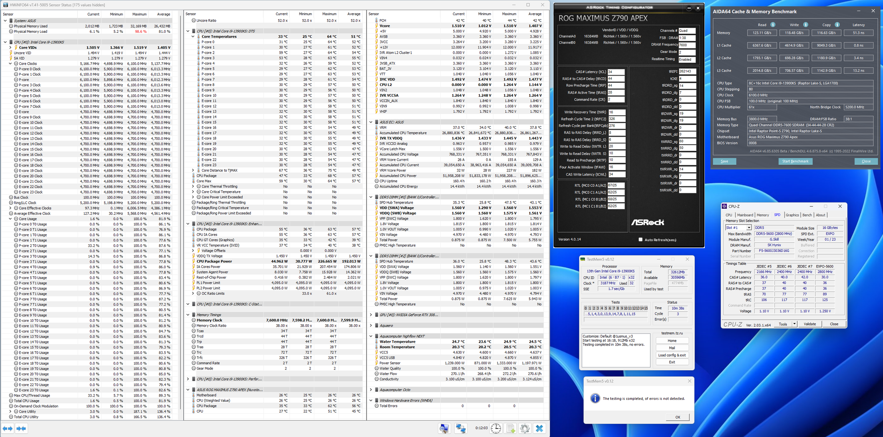This screenshot has height=437, width=883.
Task: Collapse the Core Temperatures tree node
Action: [x=193, y=36]
